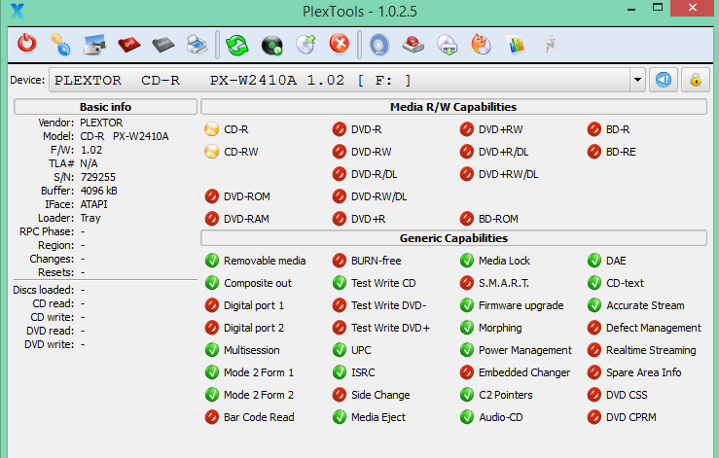The image size is (719, 458).
Task: Click the 'Multisession' label
Action: [x=251, y=350]
